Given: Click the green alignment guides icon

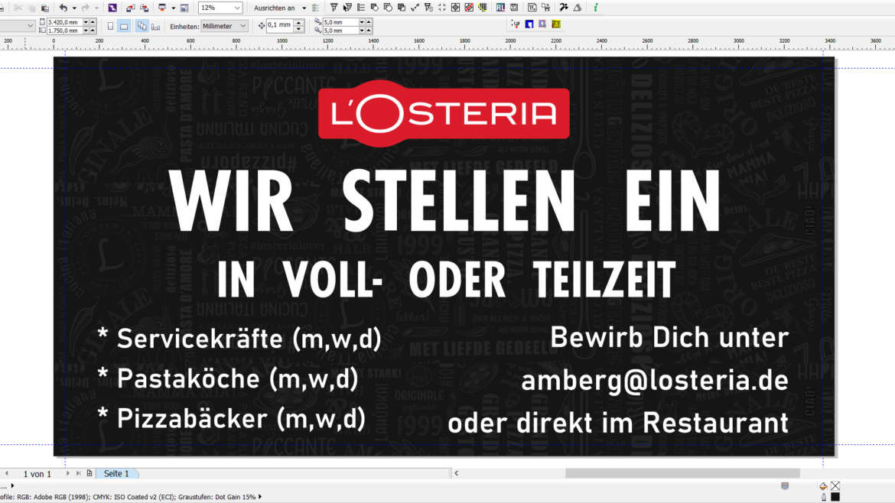Looking at the screenshot, I should (x=315, y=8).
